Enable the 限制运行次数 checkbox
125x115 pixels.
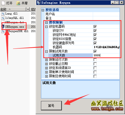95,60
